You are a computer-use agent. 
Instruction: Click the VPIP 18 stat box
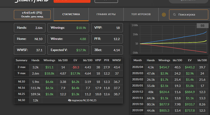tap(107, 28)
